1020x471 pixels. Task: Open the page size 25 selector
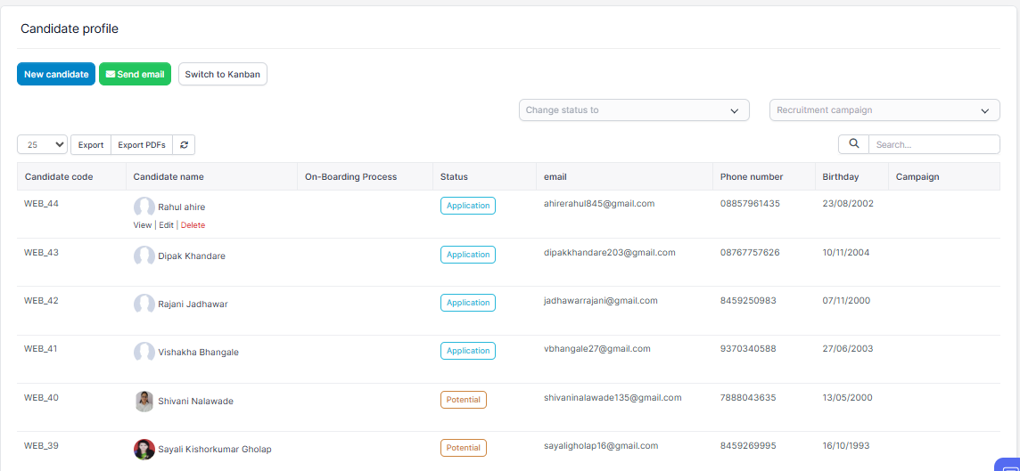(43, 144)
